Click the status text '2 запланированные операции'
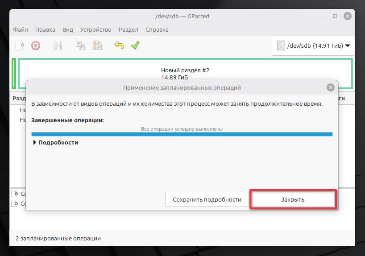The height and width of the screenshot is (256, 365). (x=58, y=238)
